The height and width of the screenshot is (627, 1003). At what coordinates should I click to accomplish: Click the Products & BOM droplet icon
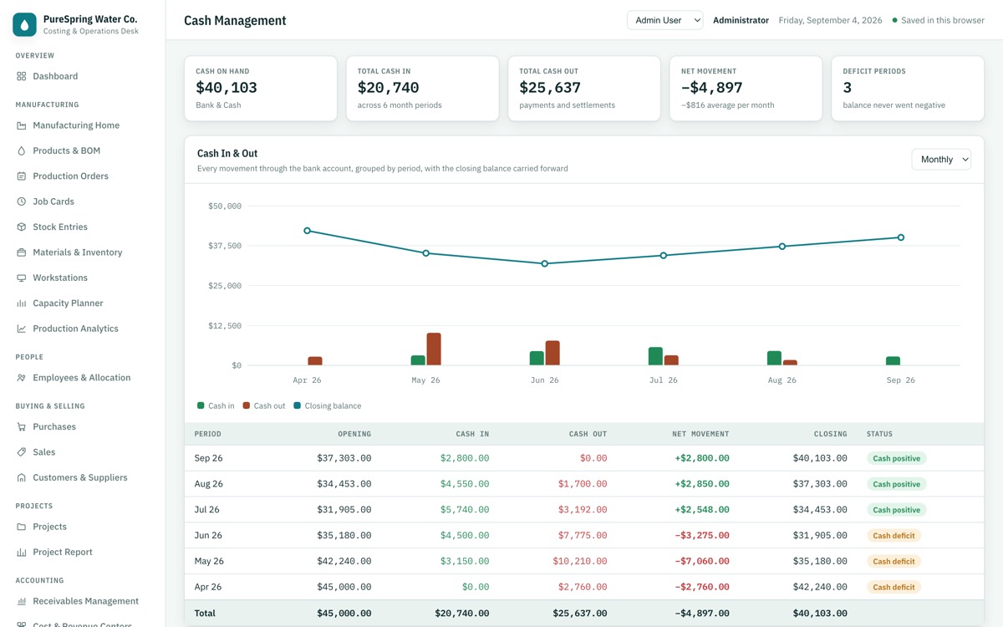point(22,150)
